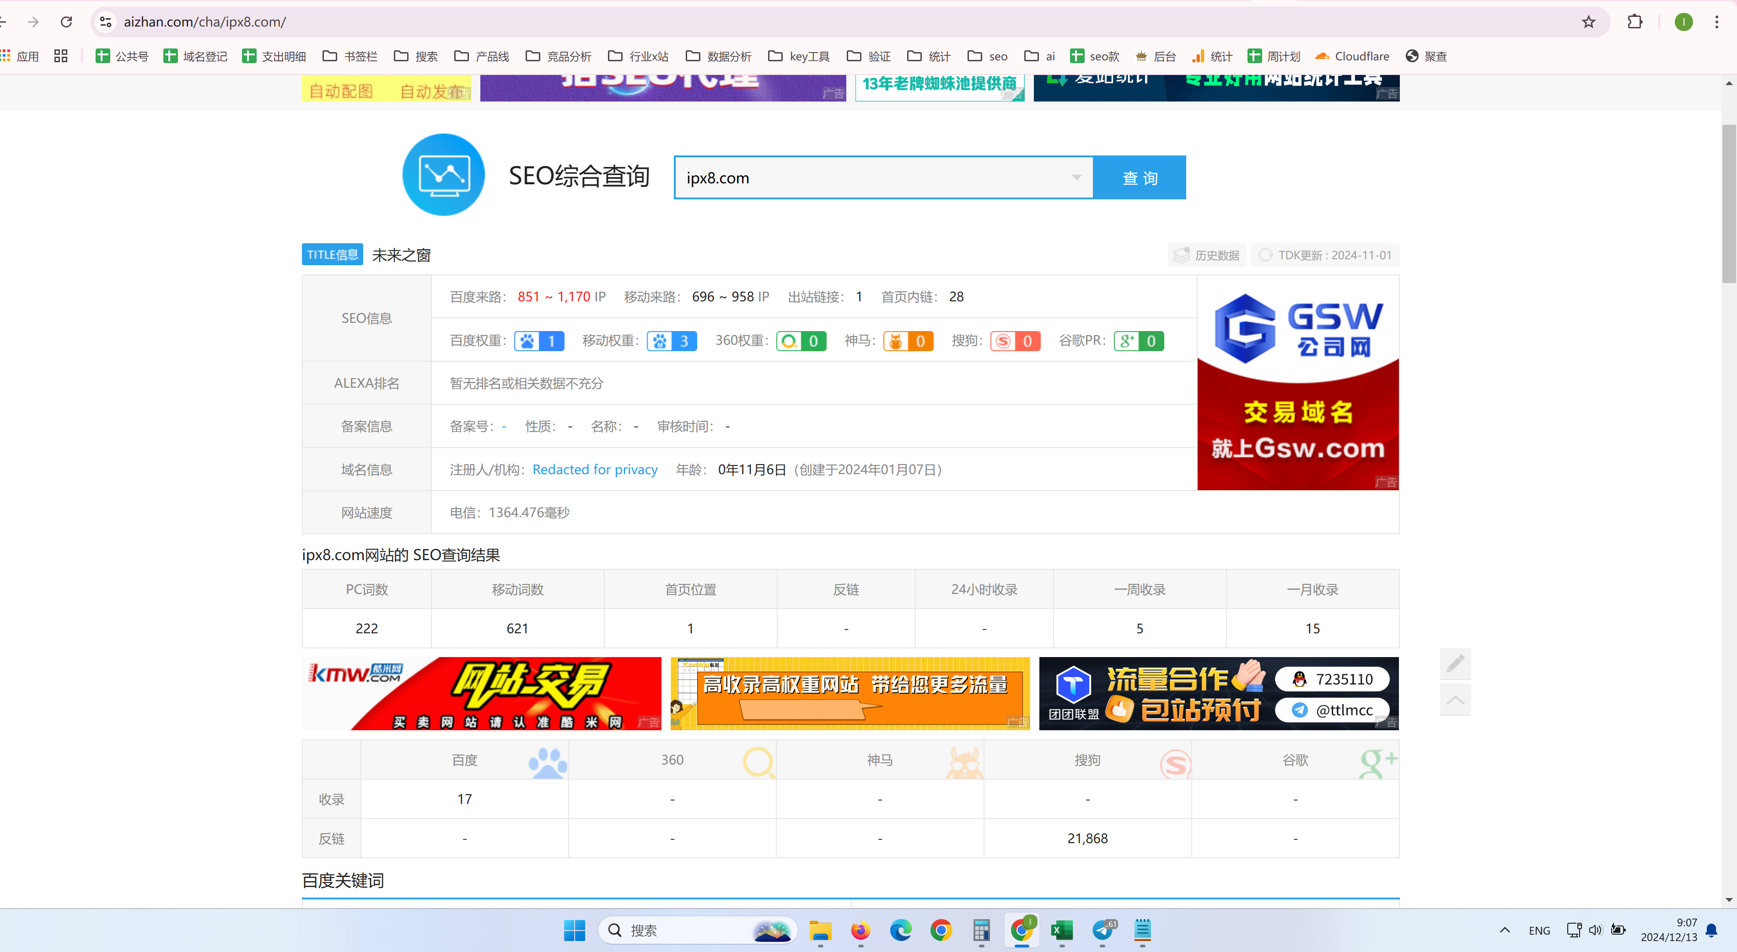Click the Windows taskbar 搜索 box

point(697,931)
